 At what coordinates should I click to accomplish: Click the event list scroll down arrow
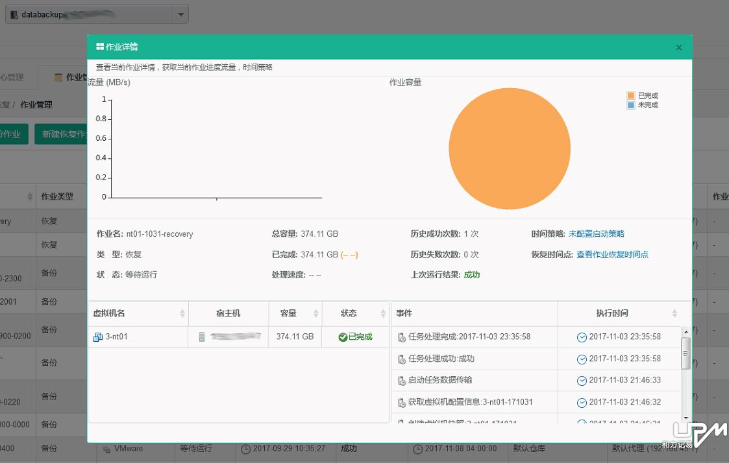(686, 418)
